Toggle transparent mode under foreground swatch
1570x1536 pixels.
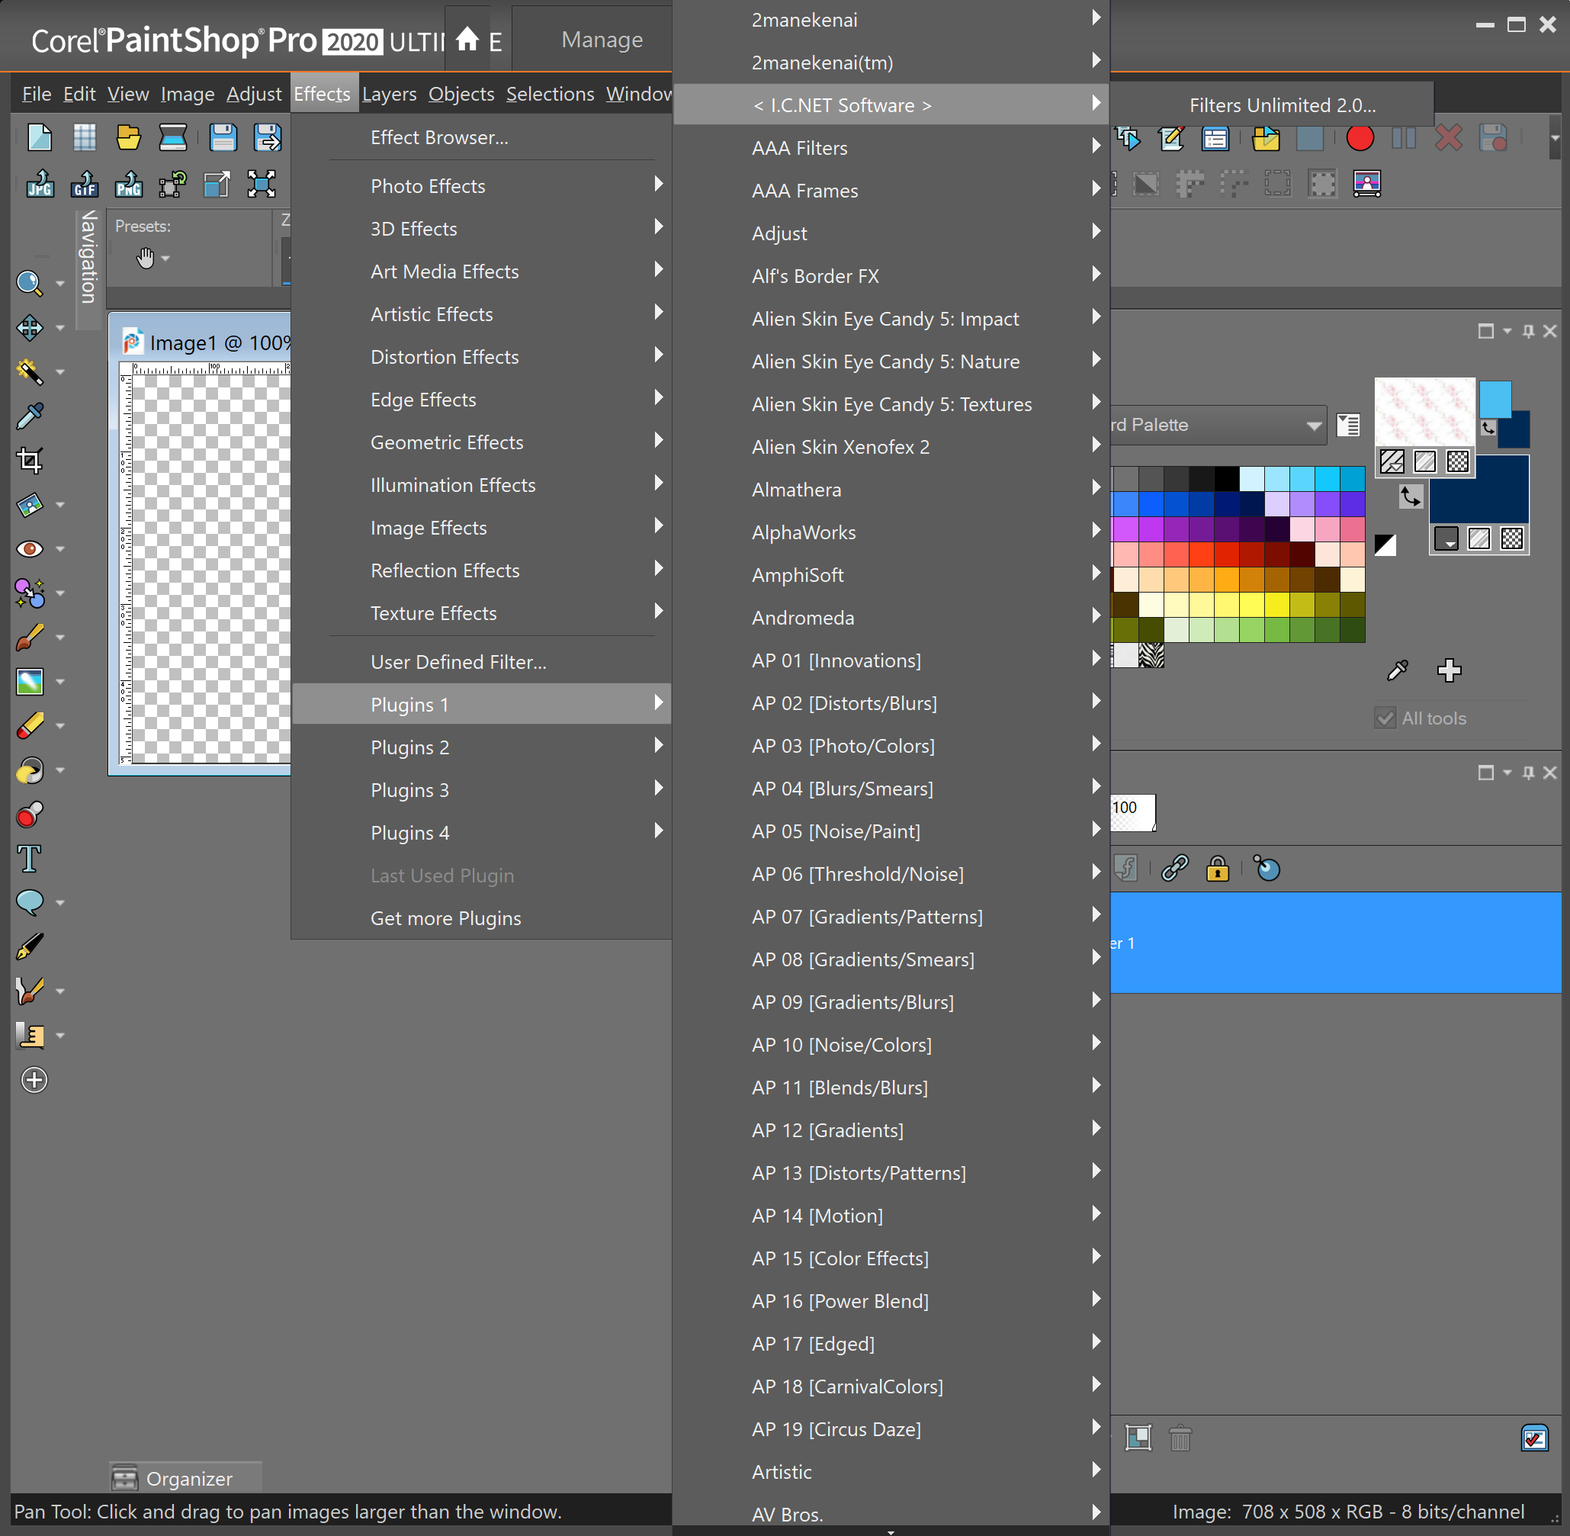pyautogui.click(x=1456, y=461)
